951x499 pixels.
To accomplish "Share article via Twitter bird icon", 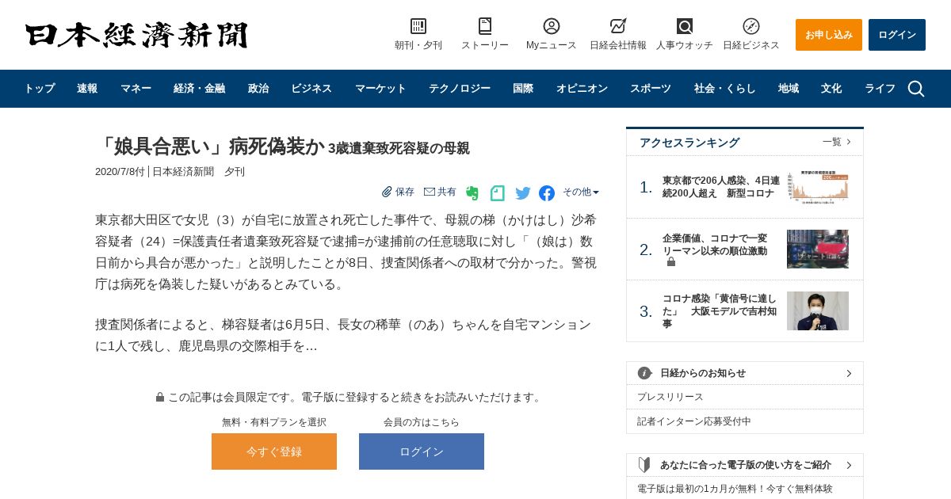I will click(x=523, y=193).
